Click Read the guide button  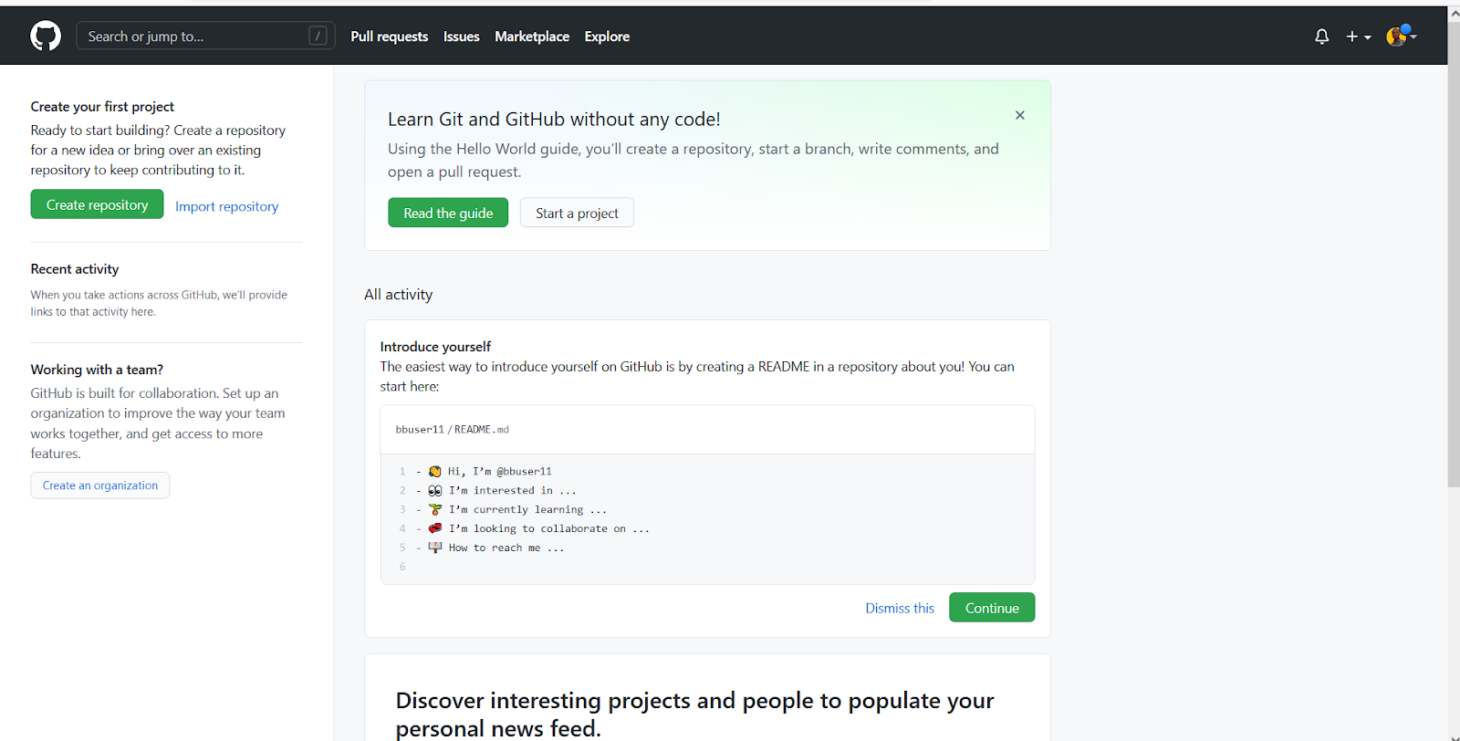coord(448,213)
